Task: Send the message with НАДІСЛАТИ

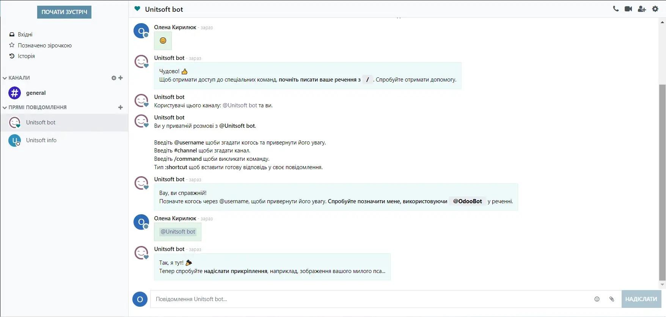Action: tap(641, 299)
